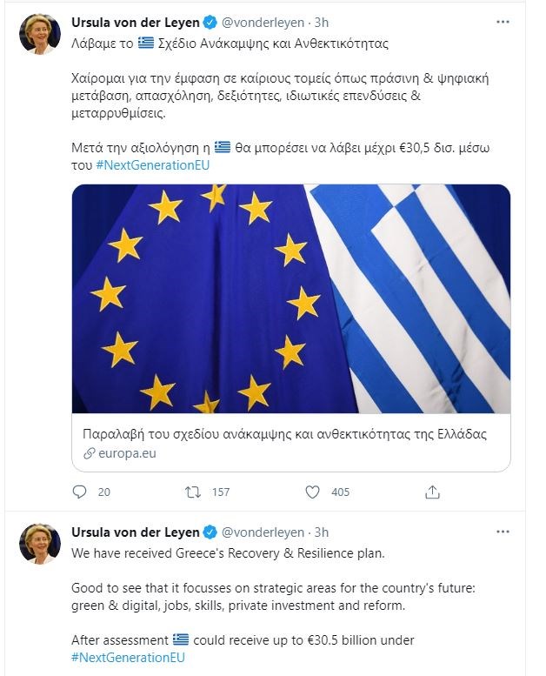The width and height of the screenshot is (546, 676).
Task: Open profile avatar on English tweet
Action: pyautogui.click(x=39, y=545)
